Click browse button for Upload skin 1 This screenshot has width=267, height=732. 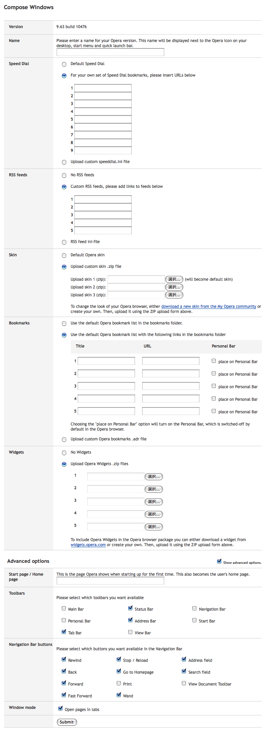(x=174, y=279)
